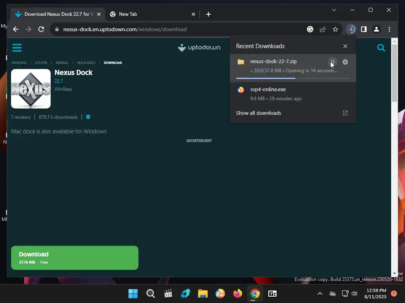This screenshot has width=405, height=303.
Task: Focus the address bar URL
Action: click(125, 29)
